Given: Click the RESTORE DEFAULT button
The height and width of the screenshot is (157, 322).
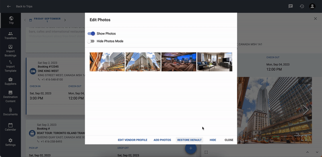Looking at the screenshot, I should pyautogui.click(x=189, y=140).
